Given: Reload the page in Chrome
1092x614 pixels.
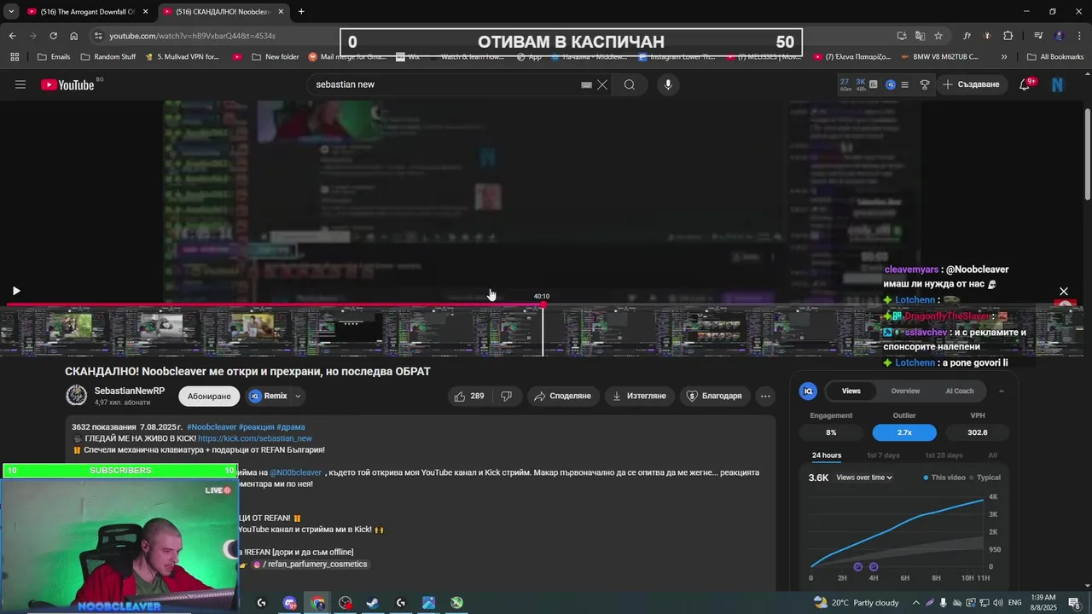Looking at the screenshot, I should pyautogui.click(x=53, y=36).
